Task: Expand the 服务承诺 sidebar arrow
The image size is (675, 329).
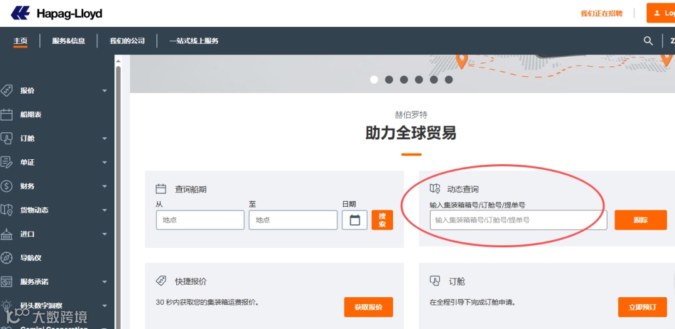Action: (104, 282)
